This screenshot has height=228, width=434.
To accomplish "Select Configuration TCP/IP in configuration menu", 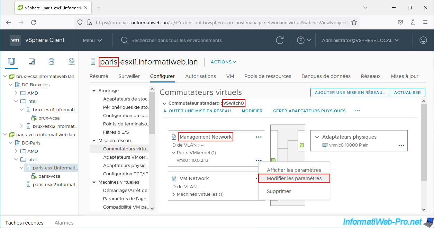I will [126, 174].
